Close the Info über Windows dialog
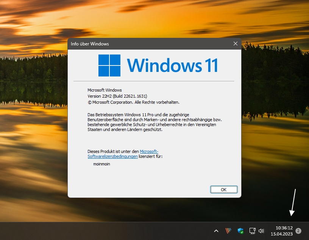 pos(236,44)
